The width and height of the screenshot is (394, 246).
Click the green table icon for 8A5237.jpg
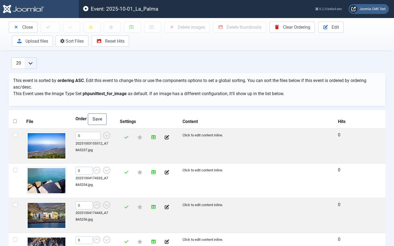tap(153, 137)
